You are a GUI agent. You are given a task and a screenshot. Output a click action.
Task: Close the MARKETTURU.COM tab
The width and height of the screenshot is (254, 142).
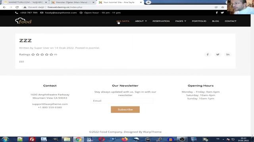coord(46,2)
